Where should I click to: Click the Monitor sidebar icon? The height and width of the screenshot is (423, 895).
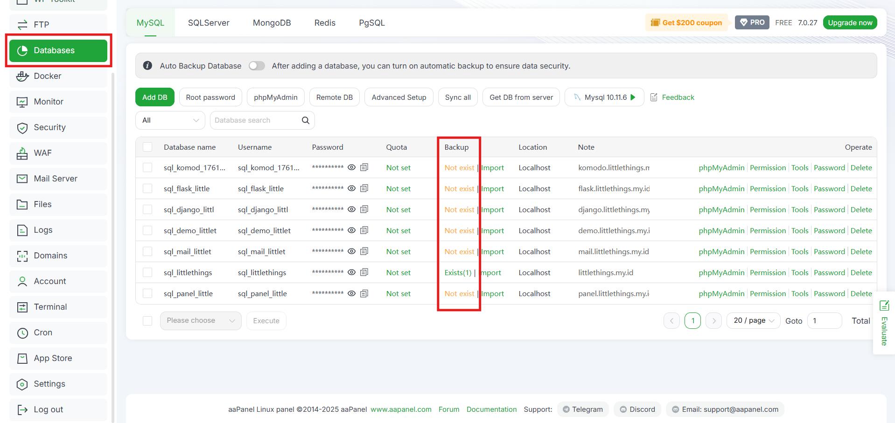point(22,102)
